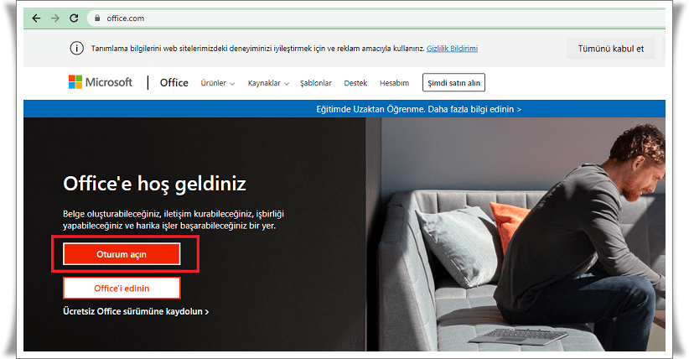Open the Gizlilik Bildirimi link

[x=452, y=49]
